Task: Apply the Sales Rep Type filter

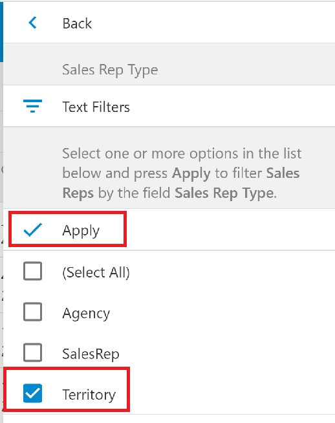Action: click(x=81, y=231)
